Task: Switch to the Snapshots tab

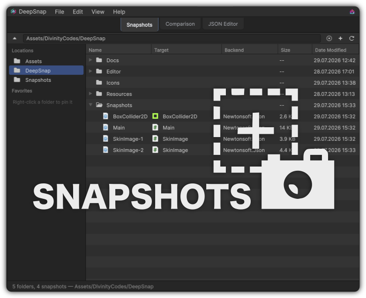Action: tap(139, 24)
